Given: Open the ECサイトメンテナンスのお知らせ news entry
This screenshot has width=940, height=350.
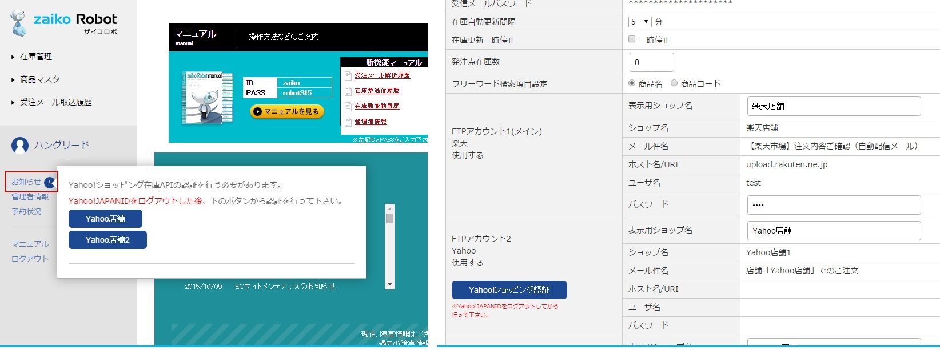Looking at the screenshot, I should [x=285, y=286].
